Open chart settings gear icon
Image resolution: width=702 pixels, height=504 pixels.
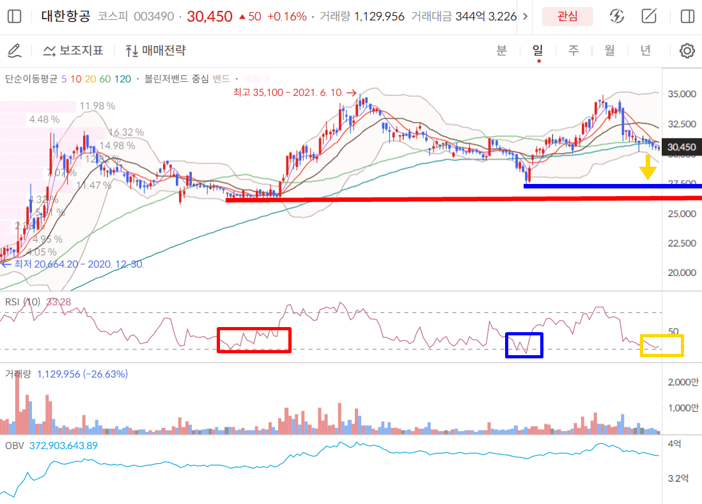687,50
